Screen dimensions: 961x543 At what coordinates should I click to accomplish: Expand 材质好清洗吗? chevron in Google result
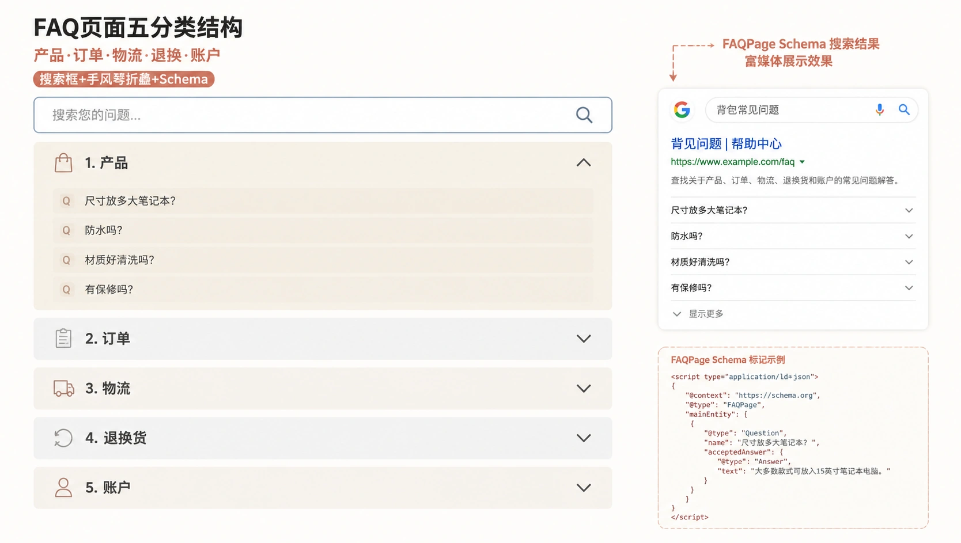pos(909,262)
